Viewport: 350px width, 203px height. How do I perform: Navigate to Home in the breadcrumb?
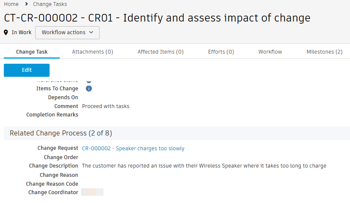point(11,4)
